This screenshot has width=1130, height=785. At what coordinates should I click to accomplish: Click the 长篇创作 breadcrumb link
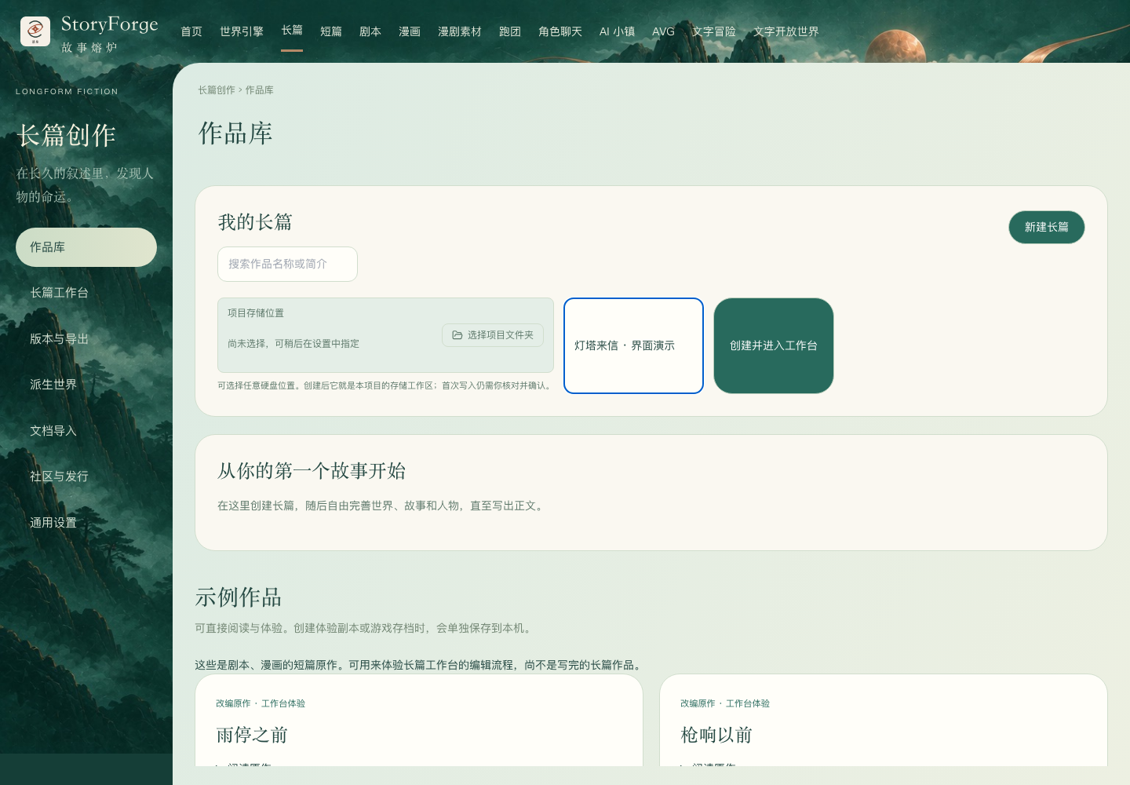pos(217,90)
